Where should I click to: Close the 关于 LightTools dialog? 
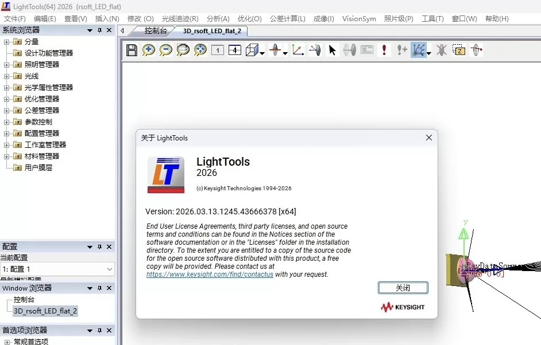click(x=429, y=138)
